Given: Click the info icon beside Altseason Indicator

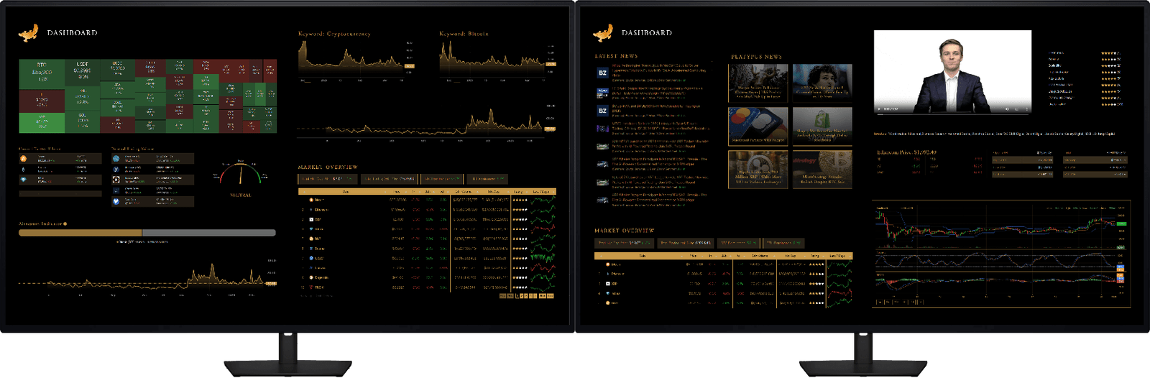Looking at the screenshot, I should click(x=65, y=224).
